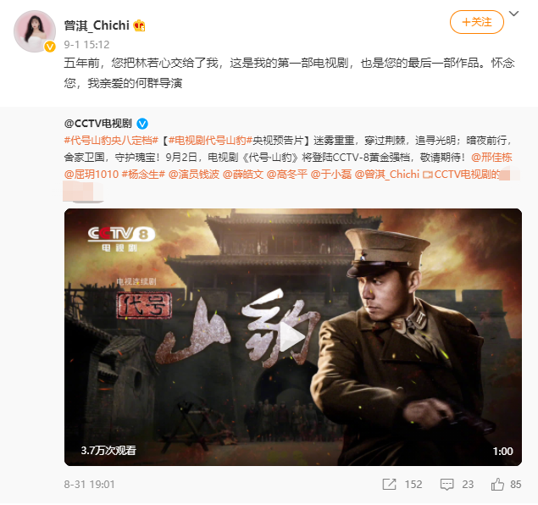This screenshot has height=505, width=538.
Task: Click the blue verified badge icon
Action: pyautogui.click(x=142, y=124)
